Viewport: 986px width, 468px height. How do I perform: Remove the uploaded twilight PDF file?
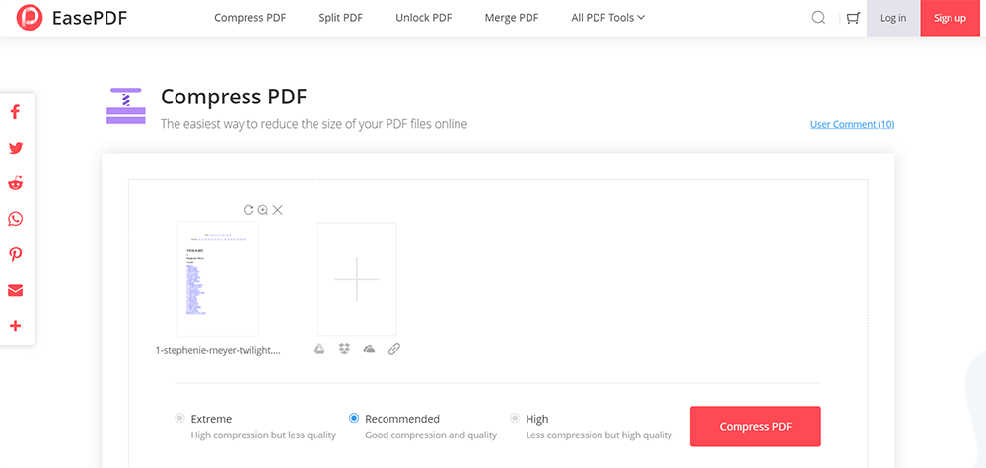click(278, 210)
